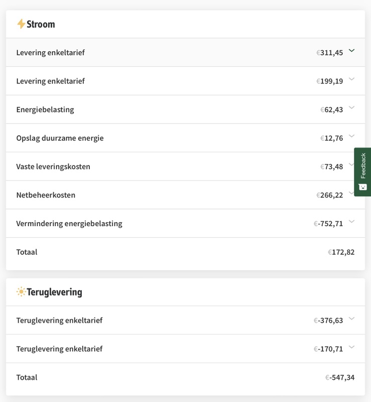Click the Teruglevering total amount €-547,34
Image resolution: width=371 pixels, height=402 pixels.
340,377
